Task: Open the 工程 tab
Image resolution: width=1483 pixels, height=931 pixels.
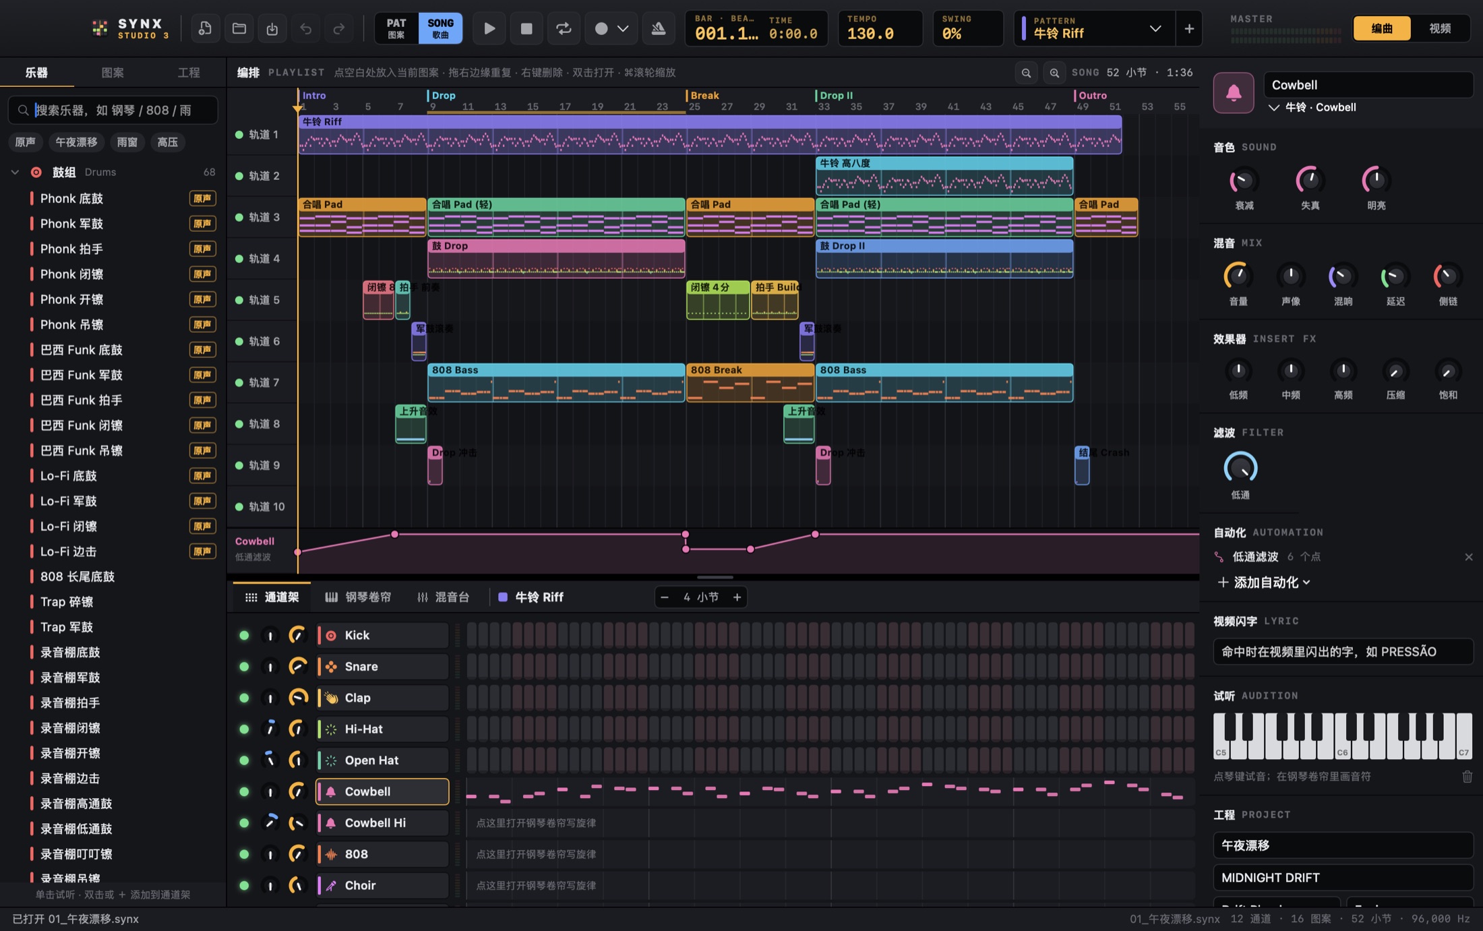Action: pos(189,72)
